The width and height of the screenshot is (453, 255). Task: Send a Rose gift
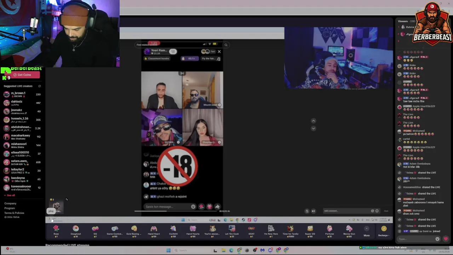[x=56, y=231]
